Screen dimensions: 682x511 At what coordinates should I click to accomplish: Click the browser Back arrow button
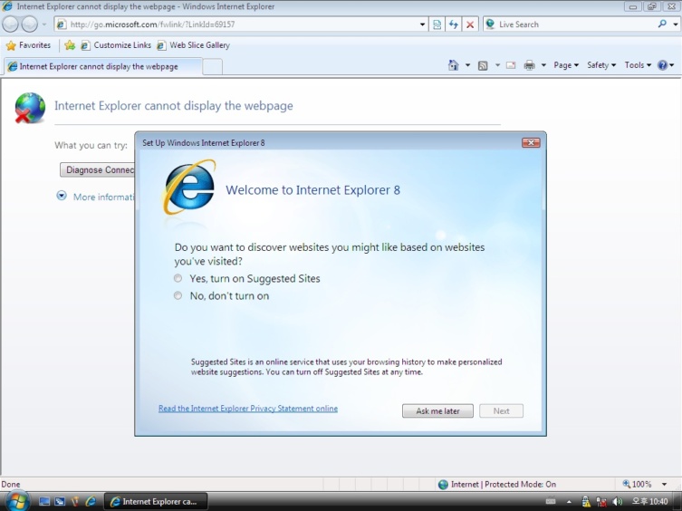[11, 24]
